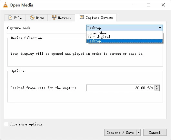Click the Capture Device tab card icon
The height and width of the screenshot is (140, 171).
click(82, 17)
